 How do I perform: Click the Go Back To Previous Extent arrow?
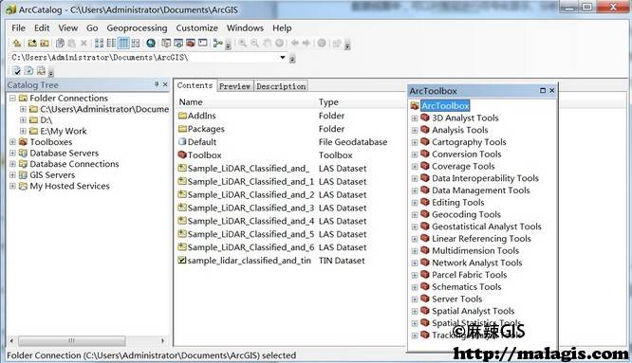[x=294, y=43]
